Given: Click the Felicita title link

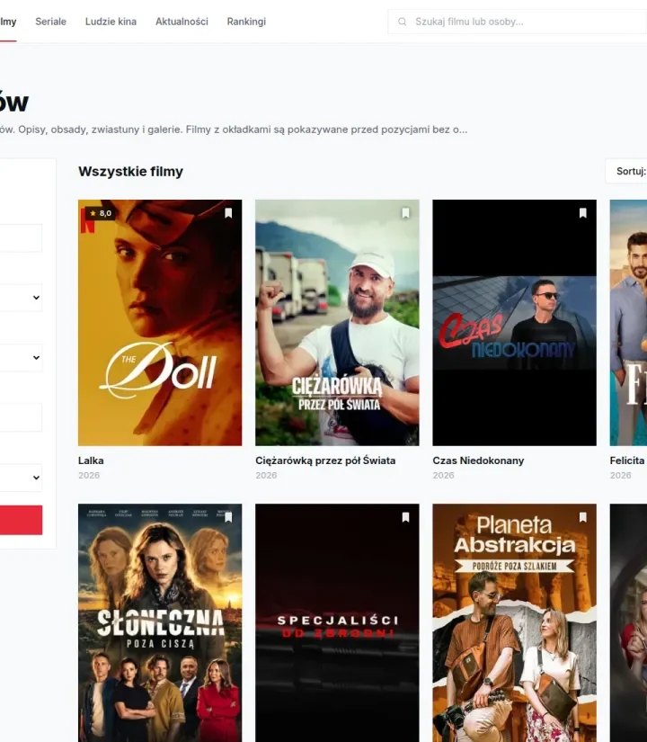Looking at the screenshot, I should click(627, 460).
